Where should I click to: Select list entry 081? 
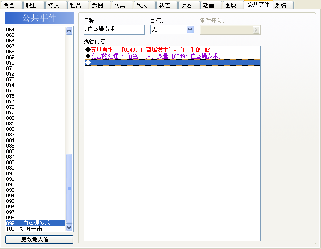35,124
